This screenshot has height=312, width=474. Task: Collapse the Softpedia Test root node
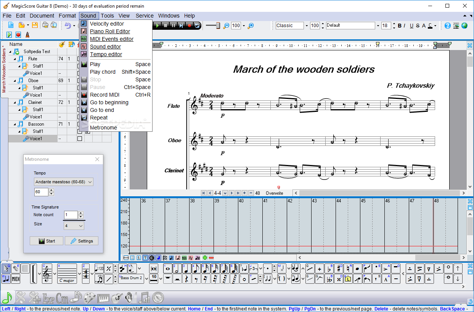tap(10, 52)
